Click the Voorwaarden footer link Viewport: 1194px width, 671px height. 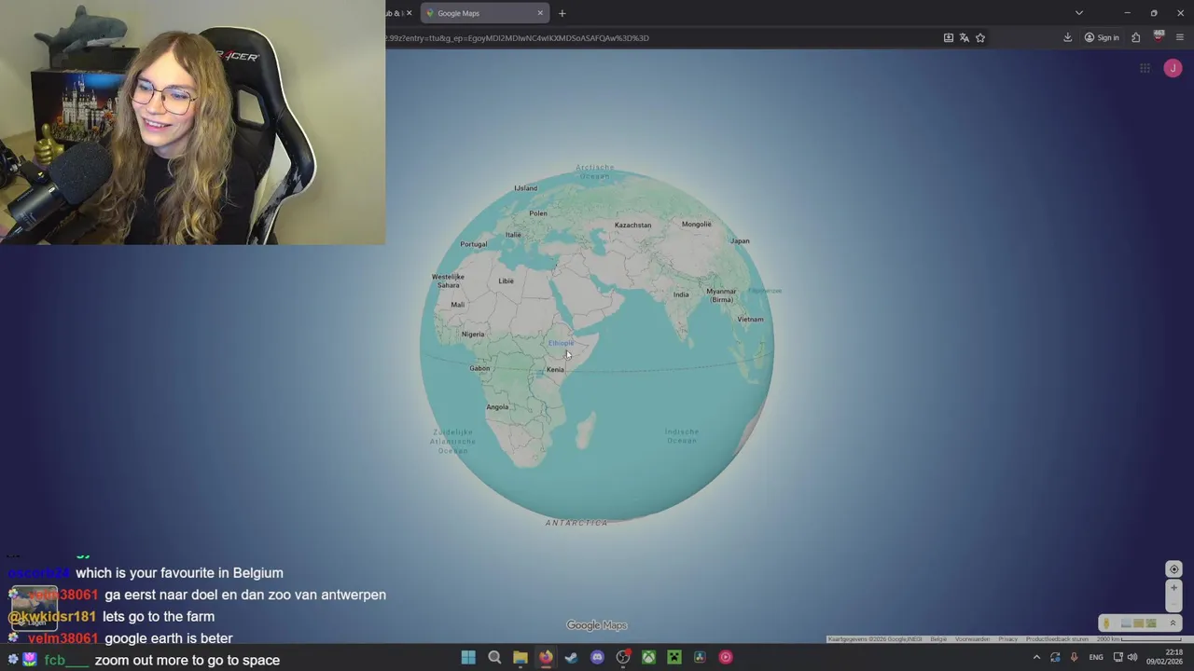point(972,639)
